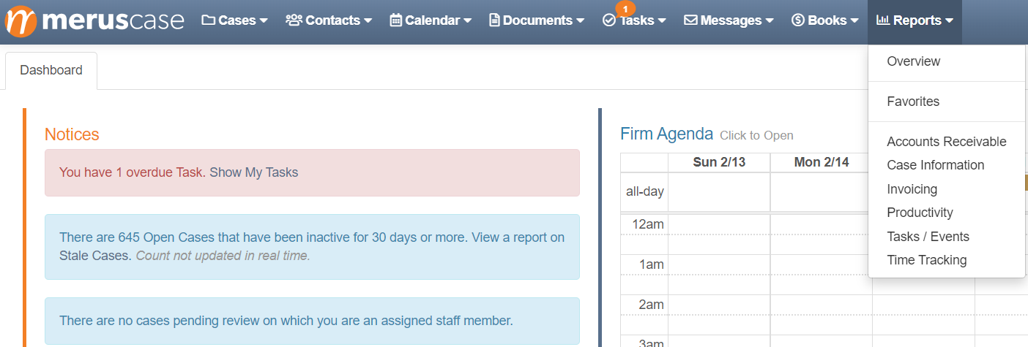Click the orange Tasks notification badge
The height and width of the screenshot is (347, 1028).
pyautogui.click(x=625, y=9)
